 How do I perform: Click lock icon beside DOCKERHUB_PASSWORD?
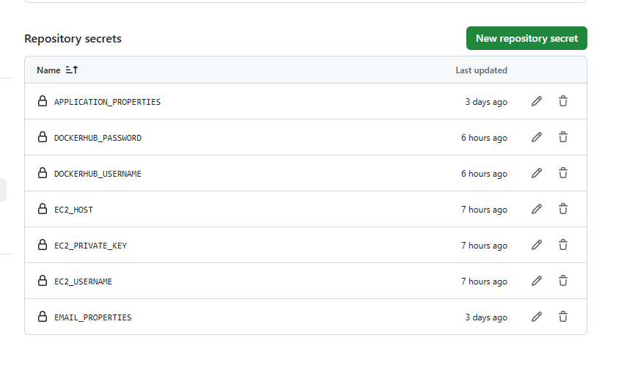click(x=43, y=137)
